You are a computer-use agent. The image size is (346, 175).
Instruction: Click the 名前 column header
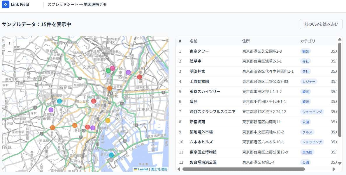(x=194, y=41)
